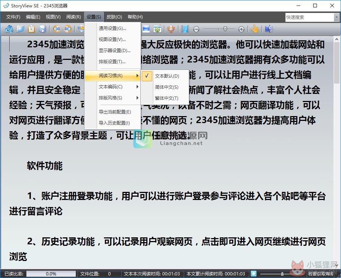The height and width of the screenshot is (278, 341).
Task: Click 导出当前配置(E) menu entry
Action: tap(113, 112)
